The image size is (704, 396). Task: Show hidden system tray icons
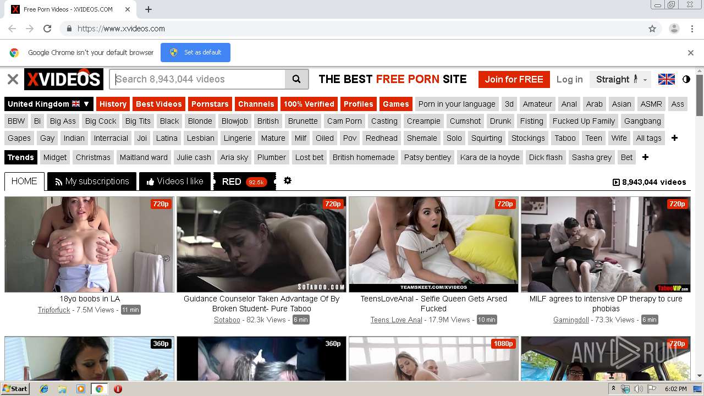(x=614, y=389)
